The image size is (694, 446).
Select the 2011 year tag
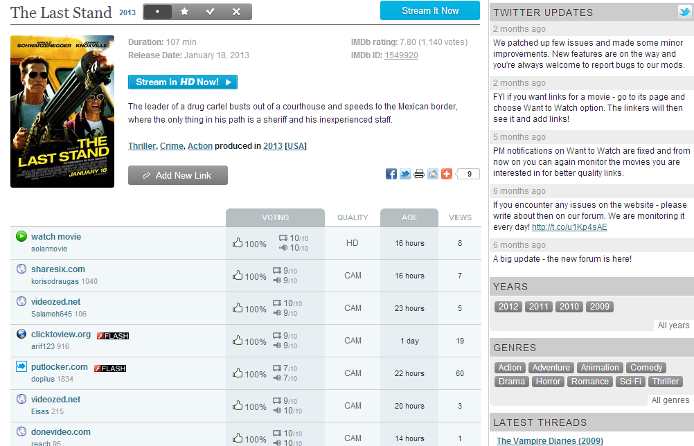coord(539,307)
